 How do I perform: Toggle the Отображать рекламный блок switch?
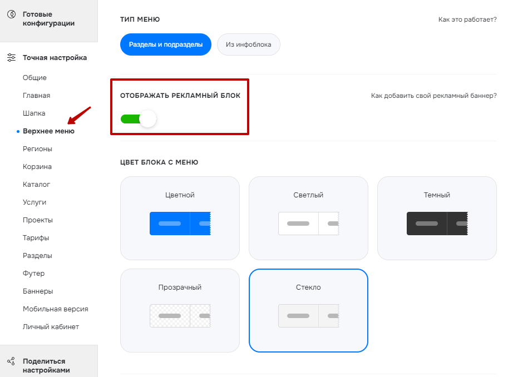139,119
